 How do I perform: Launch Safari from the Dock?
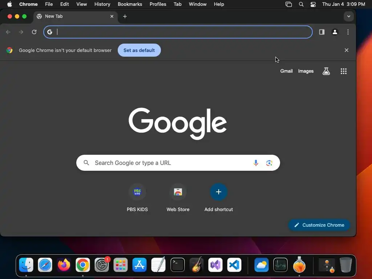45,265
